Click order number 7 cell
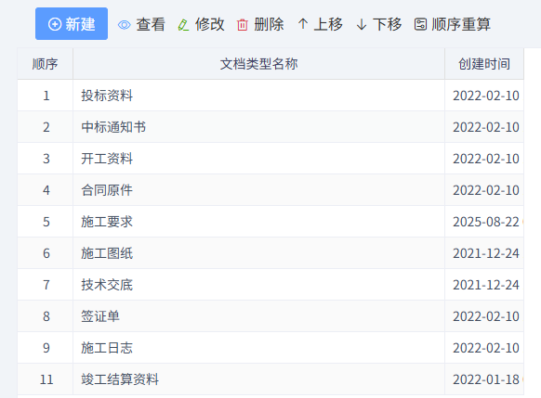541x398 pixels. coord(46,285)
